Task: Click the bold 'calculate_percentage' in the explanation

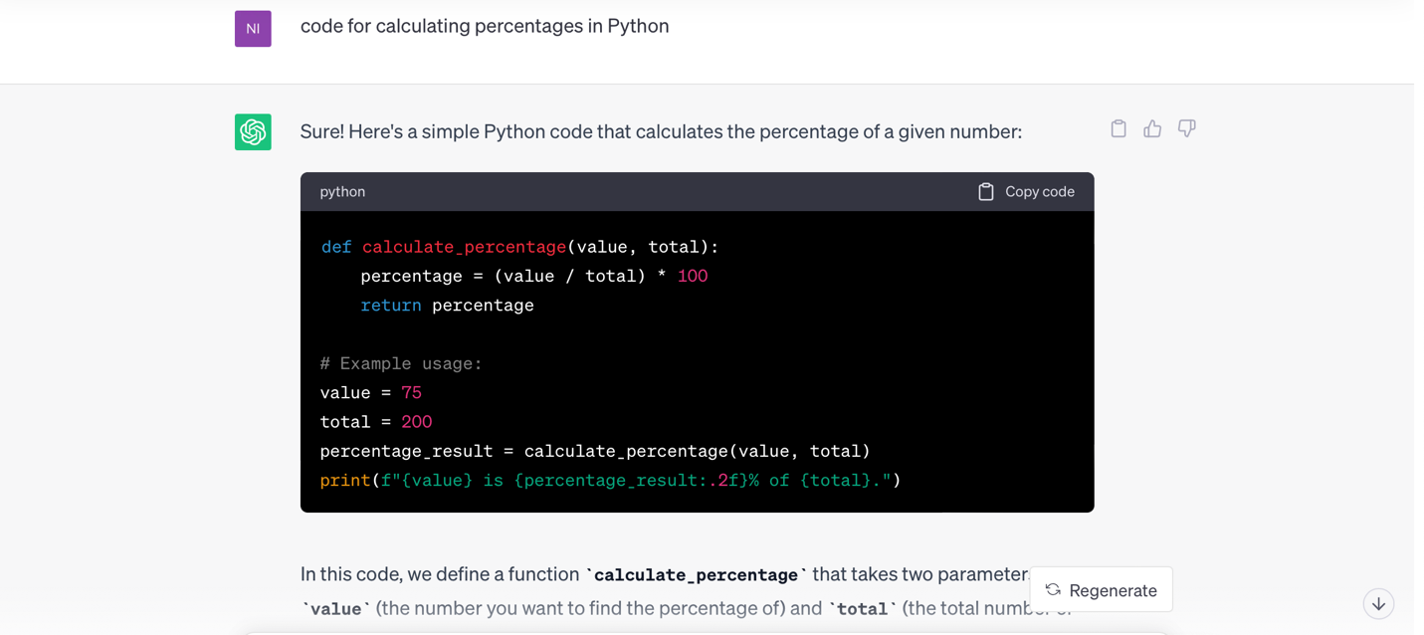Action: tap(696, 575)
